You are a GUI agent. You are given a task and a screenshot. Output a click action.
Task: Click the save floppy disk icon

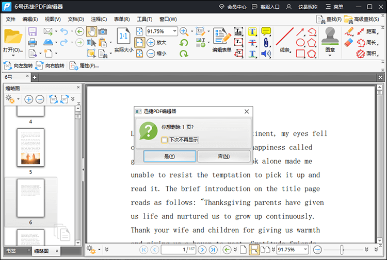pyautogui.click(x=33, y=31)
